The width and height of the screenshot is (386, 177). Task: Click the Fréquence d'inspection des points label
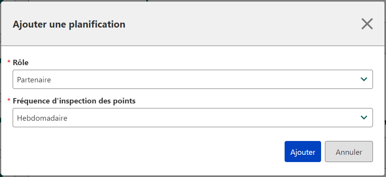pyautogui.click(x=74, y=101)
